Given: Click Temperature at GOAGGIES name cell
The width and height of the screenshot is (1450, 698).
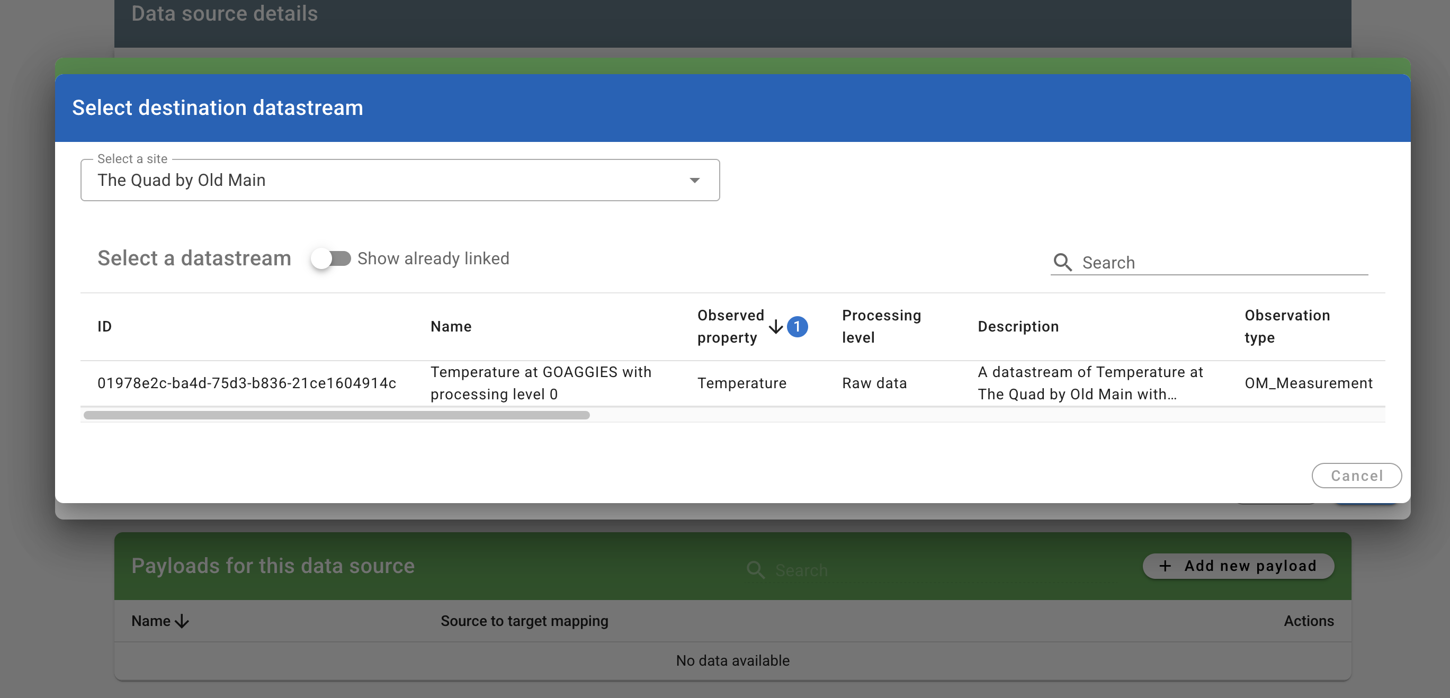Looking at the screenshot, I should [540, 383].
